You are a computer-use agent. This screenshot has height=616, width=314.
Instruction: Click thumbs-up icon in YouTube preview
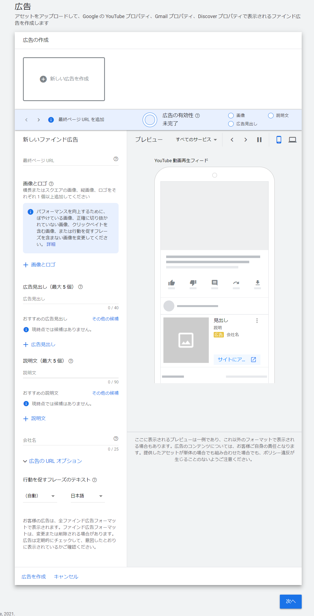click(x=172, y=283)
